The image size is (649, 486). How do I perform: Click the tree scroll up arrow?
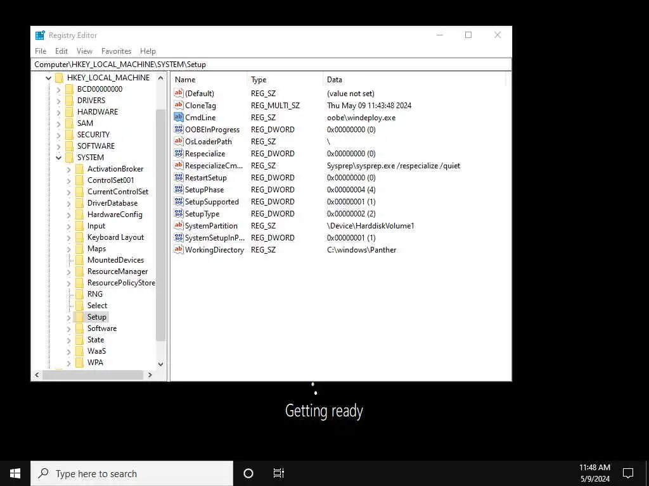point(160,78)
